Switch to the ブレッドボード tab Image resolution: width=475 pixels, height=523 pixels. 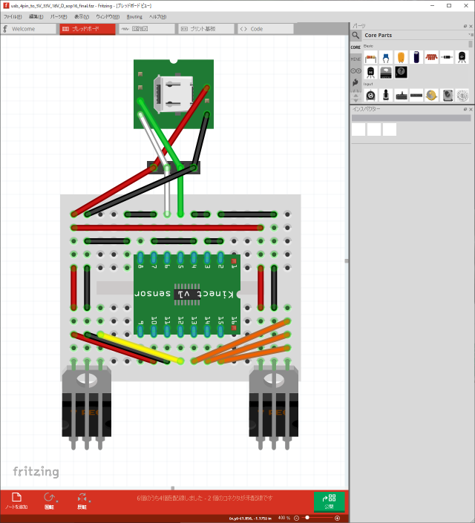point(88,29)
